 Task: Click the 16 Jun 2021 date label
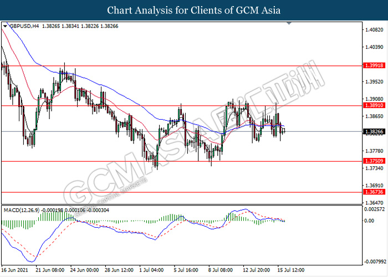click(14, 270)
